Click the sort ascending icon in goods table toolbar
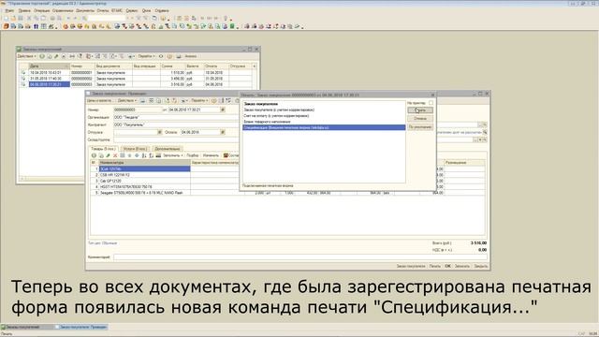This screenshot has width=599, height=337. point(144,155)
